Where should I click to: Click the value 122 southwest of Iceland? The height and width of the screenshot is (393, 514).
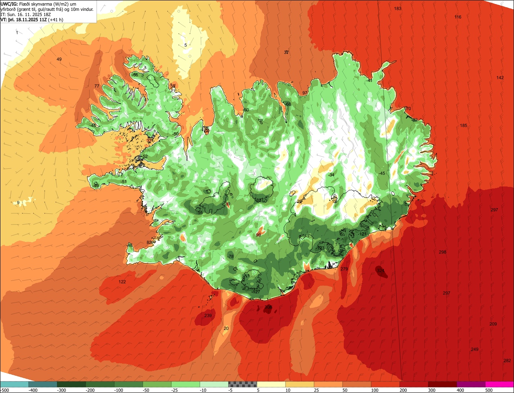tap(122, 282)
